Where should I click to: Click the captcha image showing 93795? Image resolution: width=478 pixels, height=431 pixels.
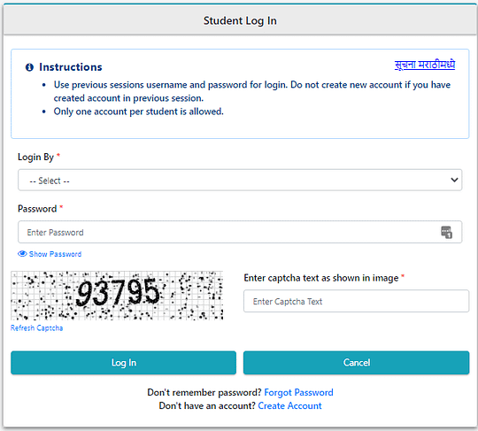(x=117, y=296)
